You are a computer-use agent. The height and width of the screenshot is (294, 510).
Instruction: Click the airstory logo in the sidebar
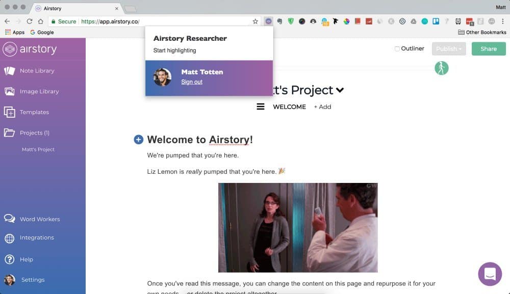tap(30, 49)
